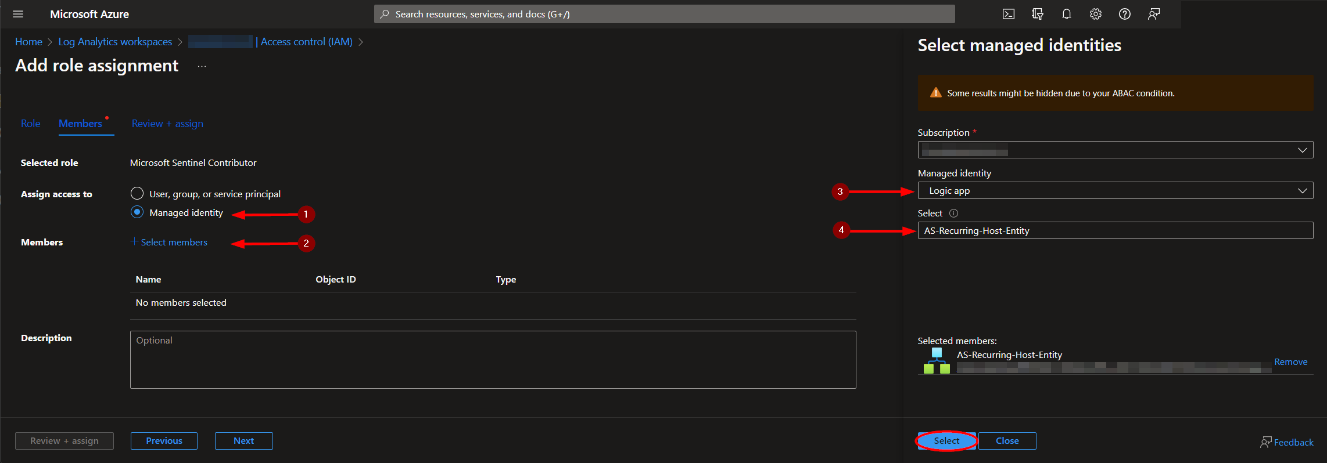Go to Home breadcrumb
1327x463 pixels.
[x=28, y=42]
